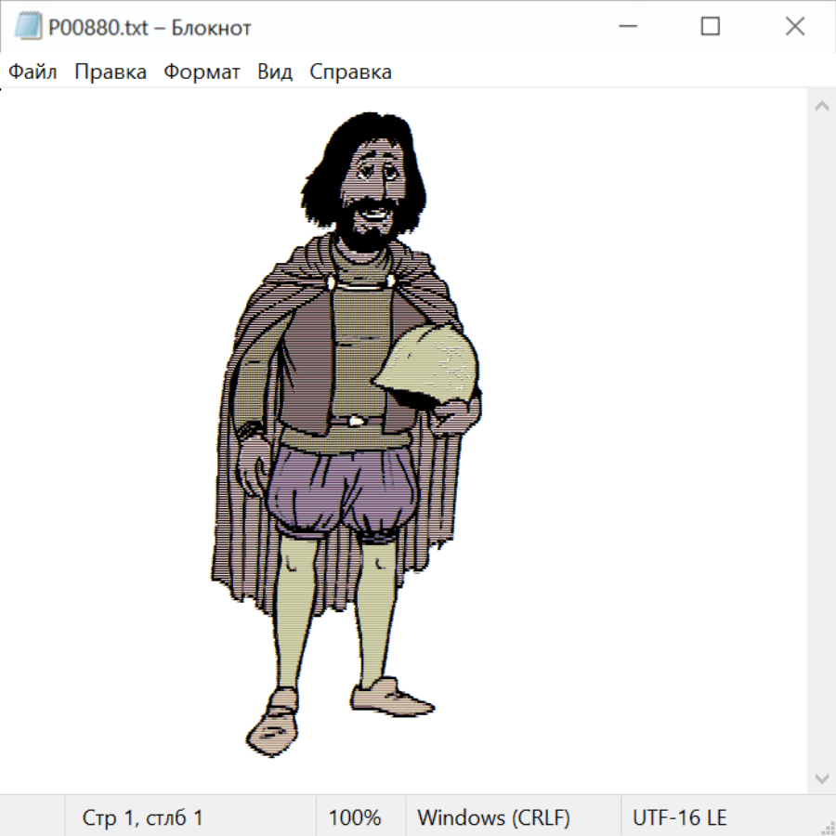This screenshot has height=836, width=836.
Task: Open the Справка menu
Action: click(x=350, y=72)
